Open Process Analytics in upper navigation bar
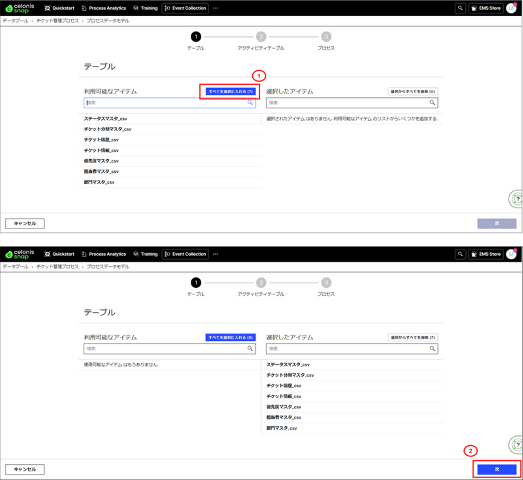The height and width of the screenshot is (480, 523). (104, 8)
